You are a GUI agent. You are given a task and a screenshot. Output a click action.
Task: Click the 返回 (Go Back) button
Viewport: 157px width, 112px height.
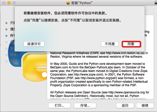point(125,105)
